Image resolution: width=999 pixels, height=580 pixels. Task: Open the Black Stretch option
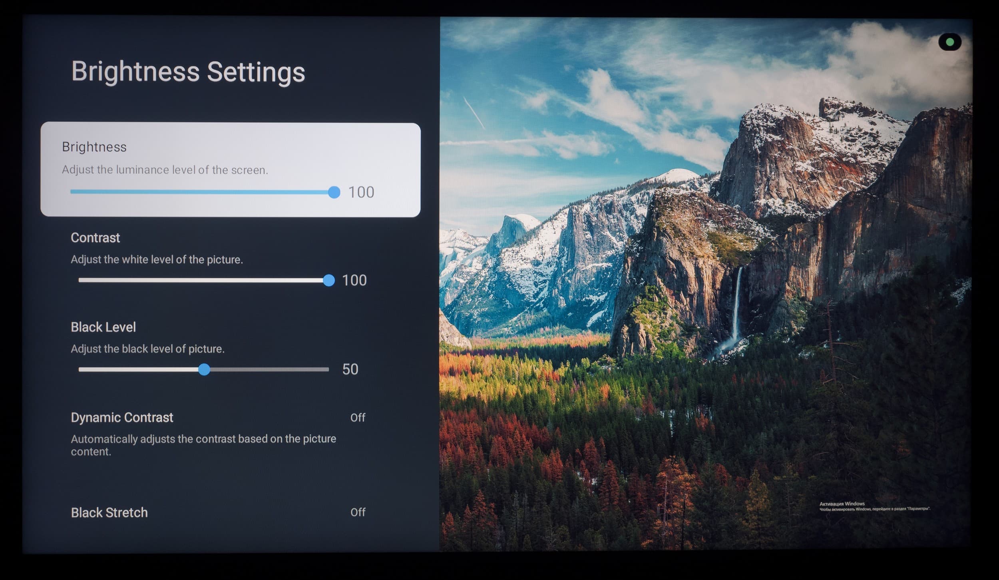[109, 512]
